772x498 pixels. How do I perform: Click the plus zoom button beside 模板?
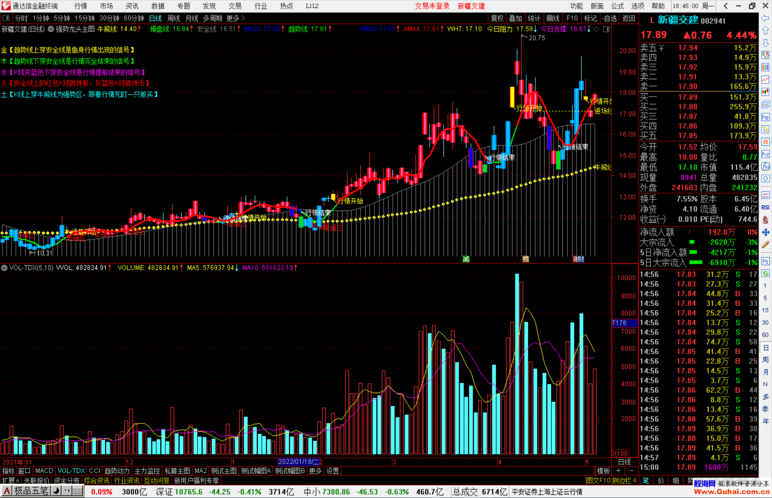click(x=618, y=471)
